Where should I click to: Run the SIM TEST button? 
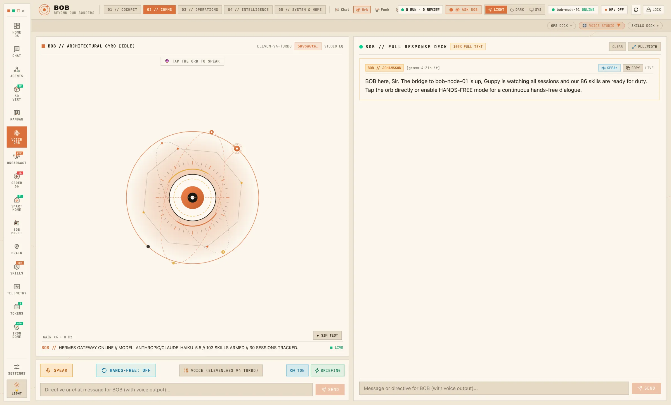[x=327, y=335]
